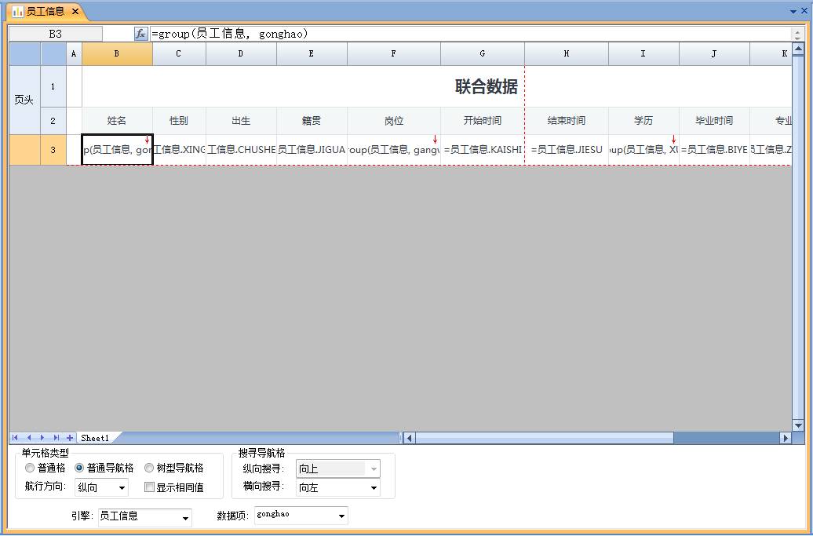813x536 pixels.
Task: Go to previous sheet tab arrow
Action: [29, 438]
